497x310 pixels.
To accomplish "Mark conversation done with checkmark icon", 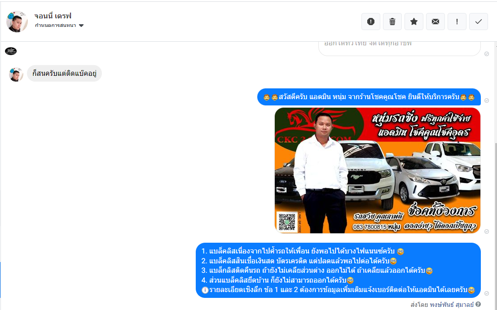I will click(478, 22).
